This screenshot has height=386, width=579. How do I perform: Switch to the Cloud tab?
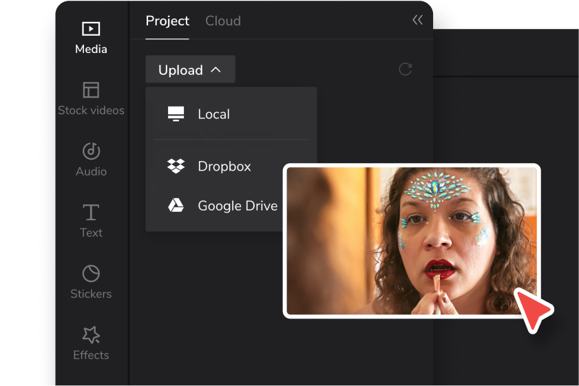tap(223, 21)
